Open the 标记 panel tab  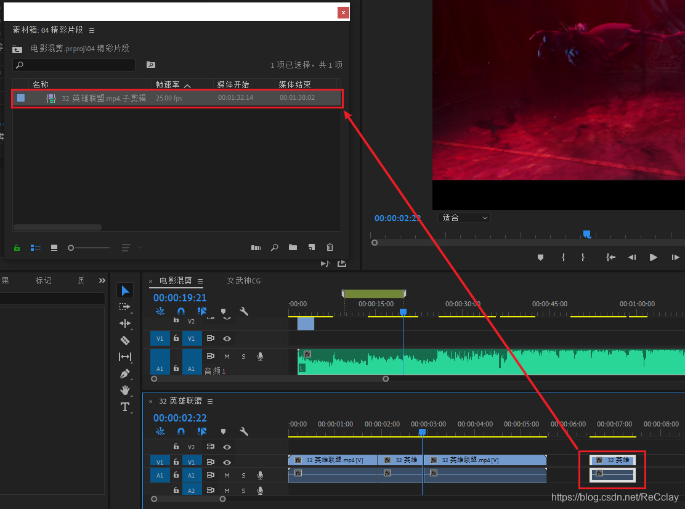43,280
